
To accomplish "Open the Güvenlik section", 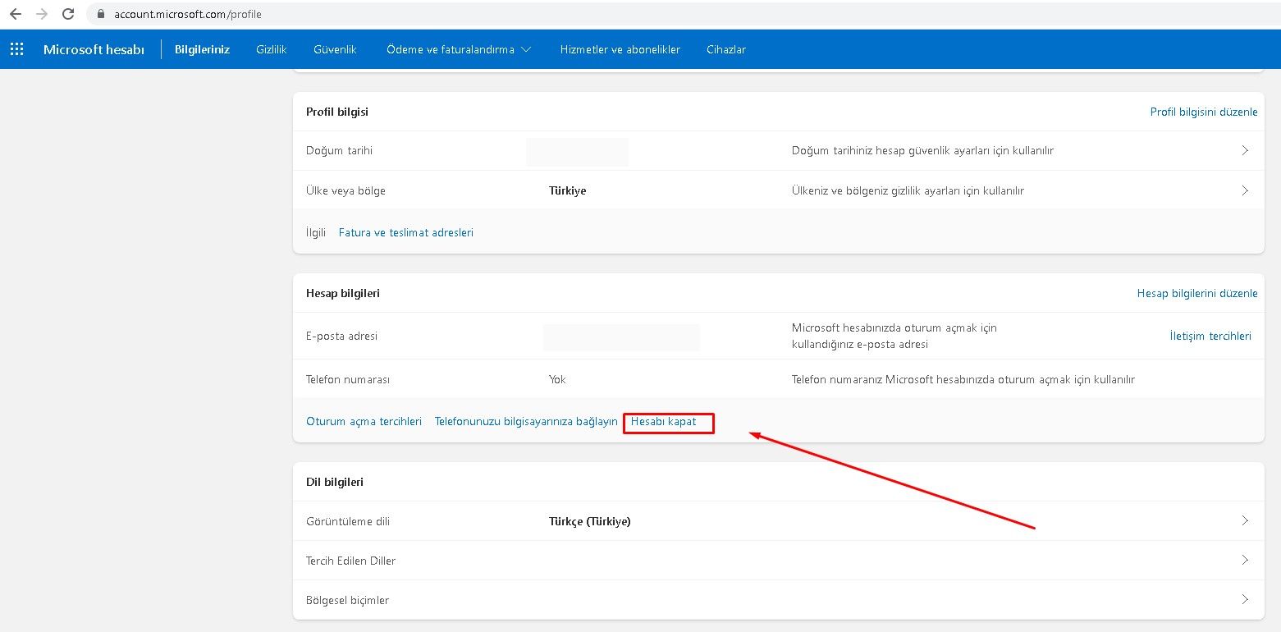I will pyautogui.click(x=335, y=49).
